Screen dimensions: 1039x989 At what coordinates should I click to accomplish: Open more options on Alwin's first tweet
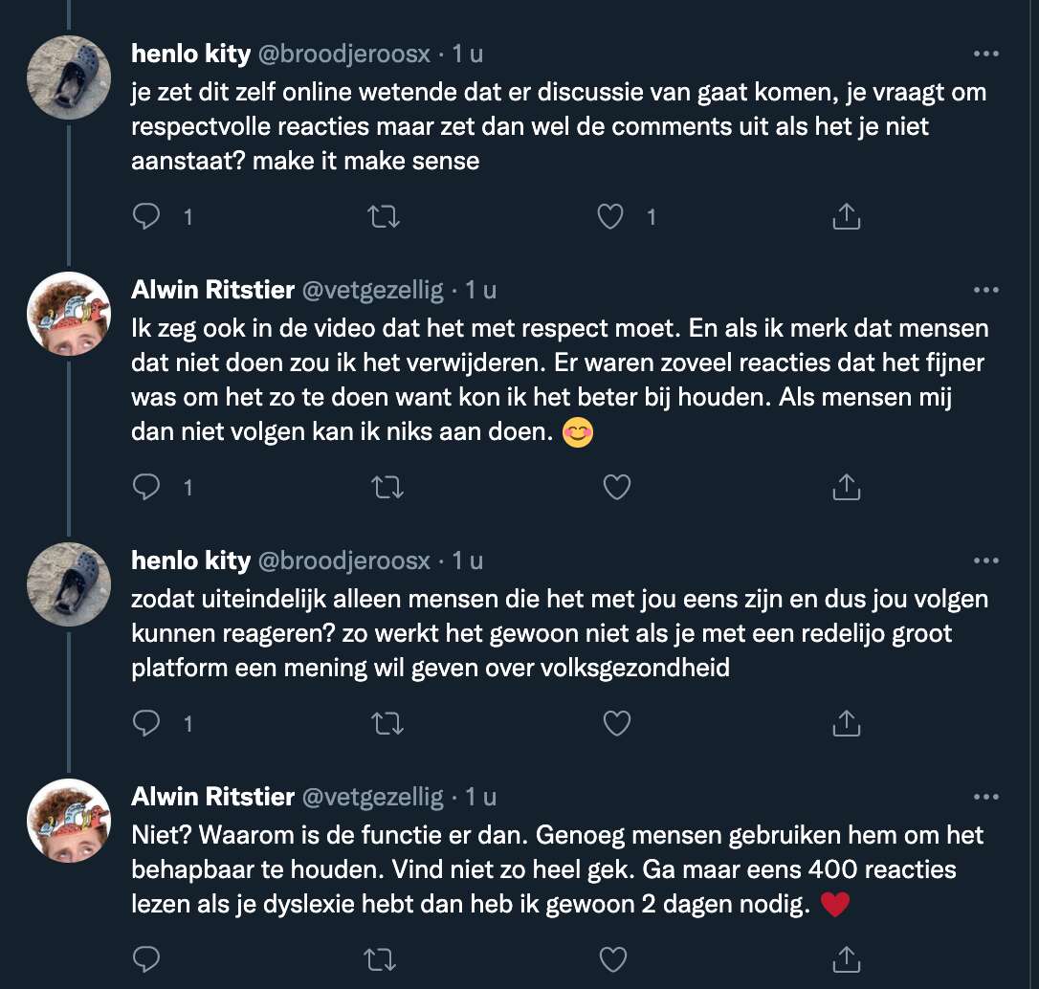(986, 290)
